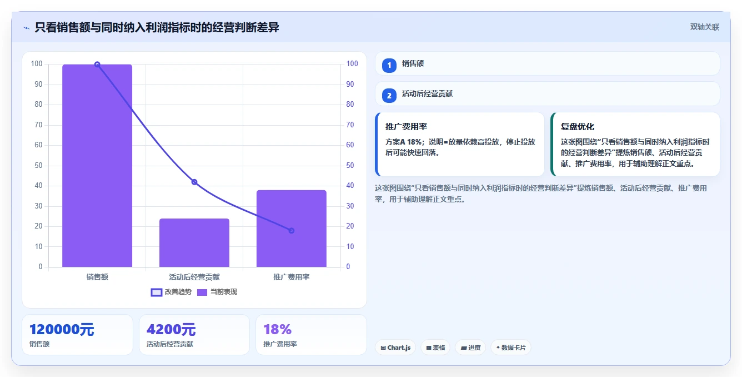Toggle the 改善趋势 legend entry
Screen dimensions: 742x377
click(171, 292)
